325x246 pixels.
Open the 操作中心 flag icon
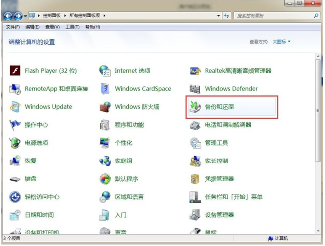[x=15, y=125]
